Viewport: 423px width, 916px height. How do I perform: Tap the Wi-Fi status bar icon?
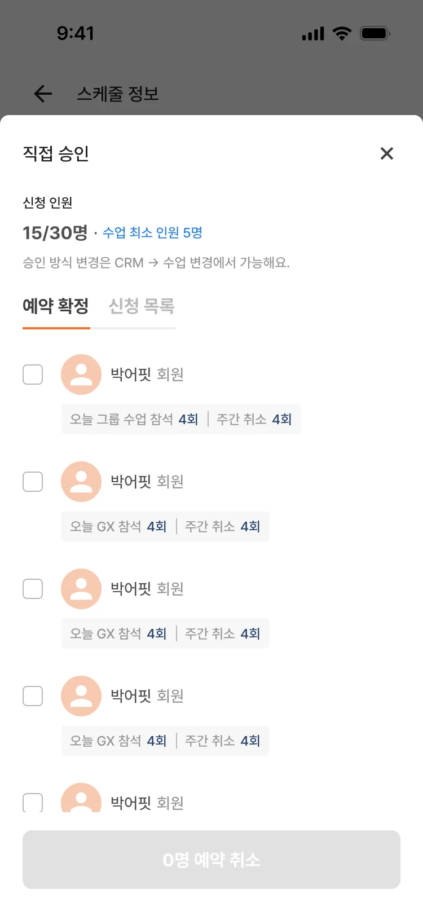pyautogui.click(x=342, y=33)
